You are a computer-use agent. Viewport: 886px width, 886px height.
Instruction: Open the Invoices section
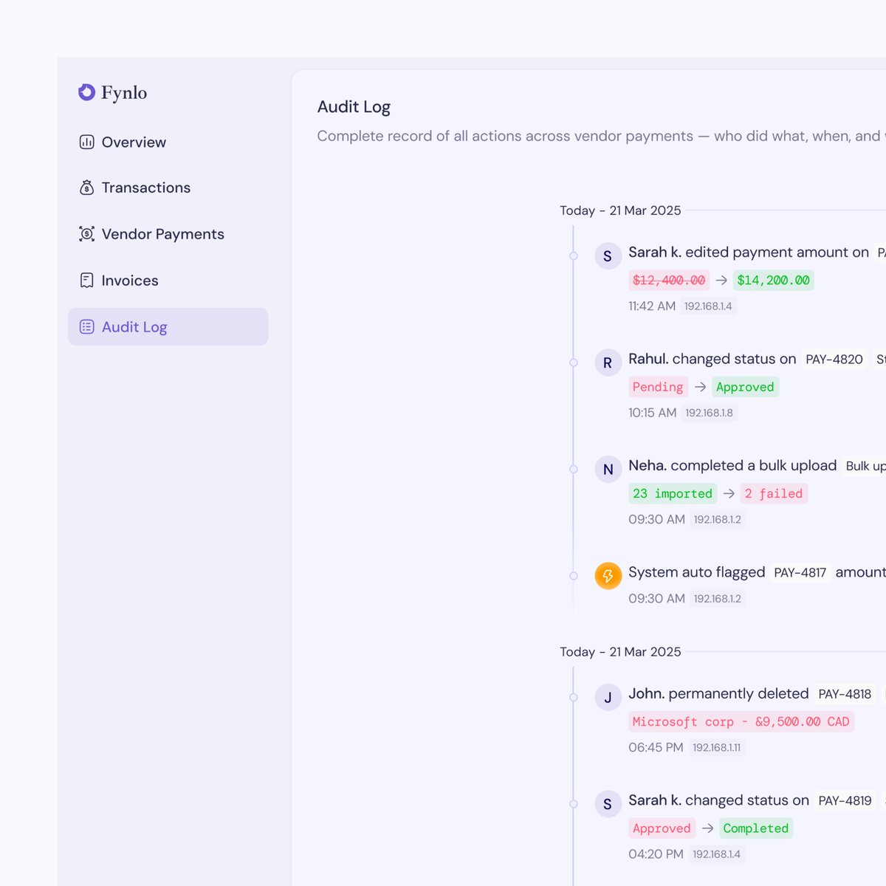click(x=168, y=281)
